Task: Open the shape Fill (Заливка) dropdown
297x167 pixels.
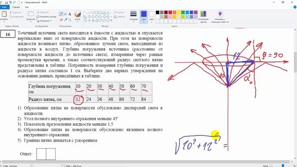Action: tap(120, 17)
